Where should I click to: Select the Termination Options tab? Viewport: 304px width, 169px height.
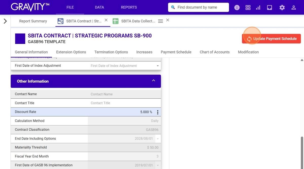click(x=111, y=52)
